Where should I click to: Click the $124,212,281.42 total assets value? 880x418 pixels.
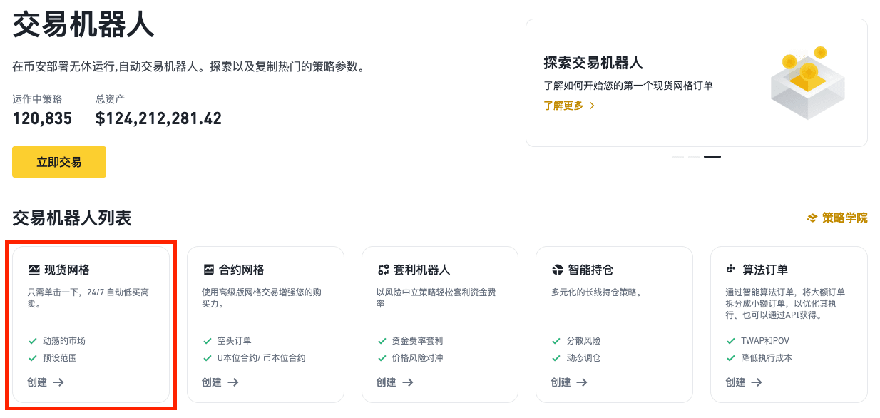point(158,118)
